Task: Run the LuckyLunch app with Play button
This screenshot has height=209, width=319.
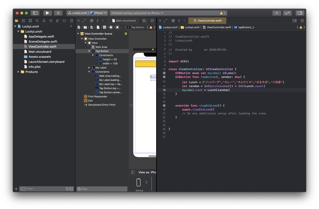Action: pyautogui.click(x=47, y=13)
